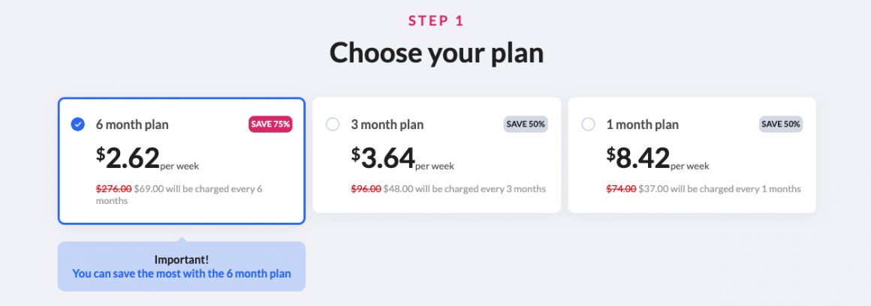Click the Important! tooltip heading
This screenshot has height=306, width=871.
(x=181, y=259)
